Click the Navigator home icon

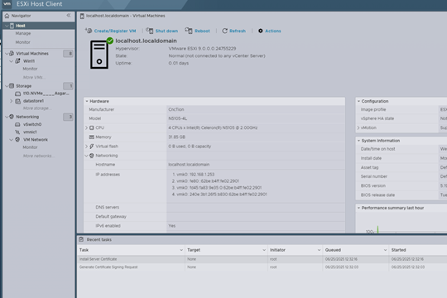(7, 16)
